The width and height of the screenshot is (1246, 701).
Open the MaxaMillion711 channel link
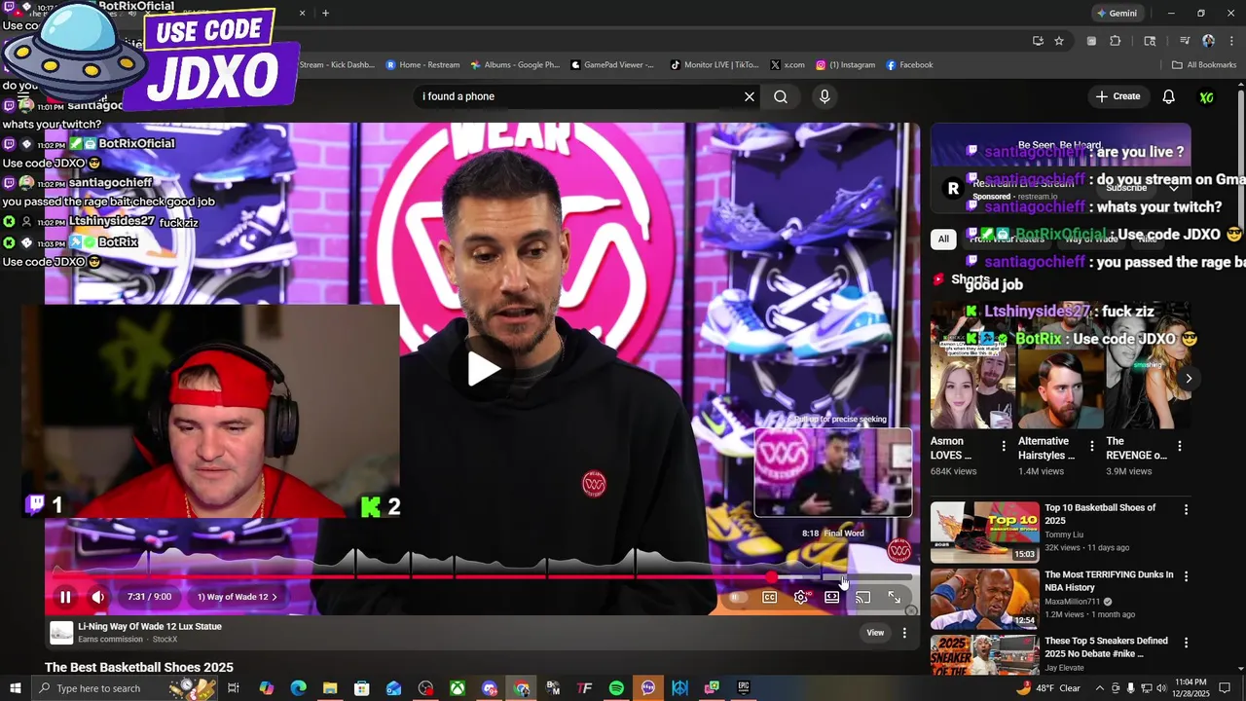[1073, 602]
